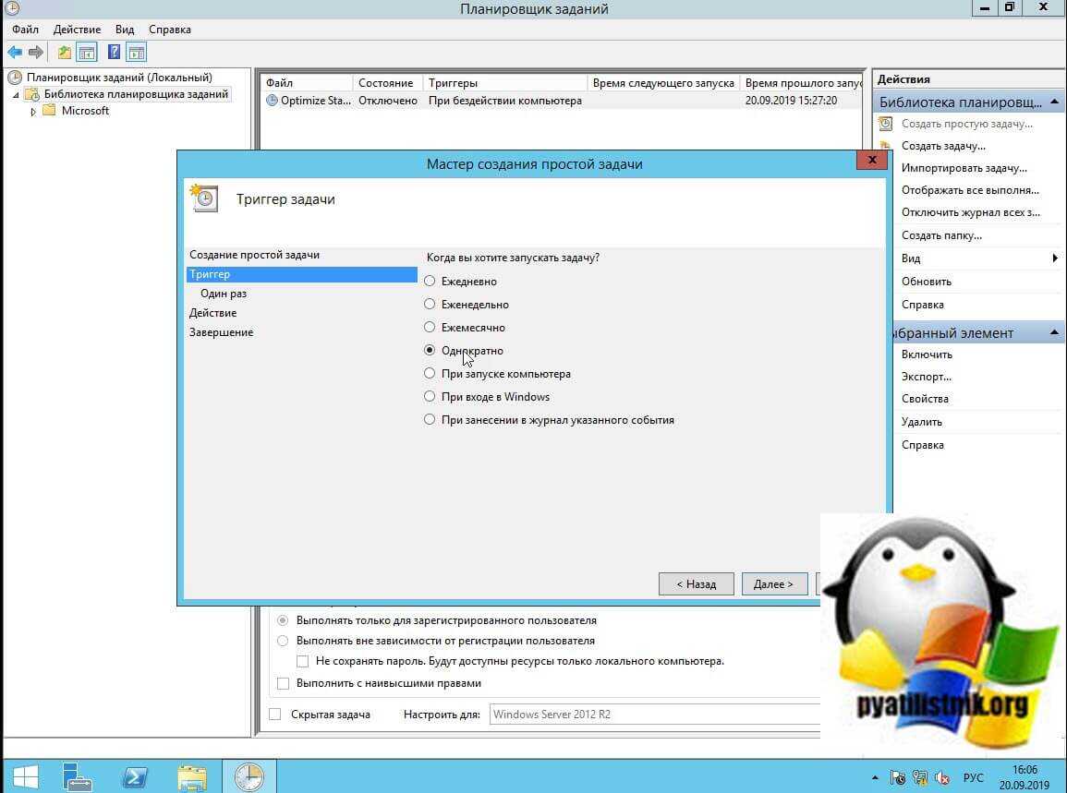Open Server Manager from the taskbar
The width and height of the screenshot is (1067, 793).
pos(78,775)
